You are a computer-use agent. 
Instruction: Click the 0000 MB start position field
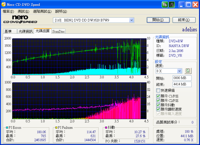tap(182, 78)
